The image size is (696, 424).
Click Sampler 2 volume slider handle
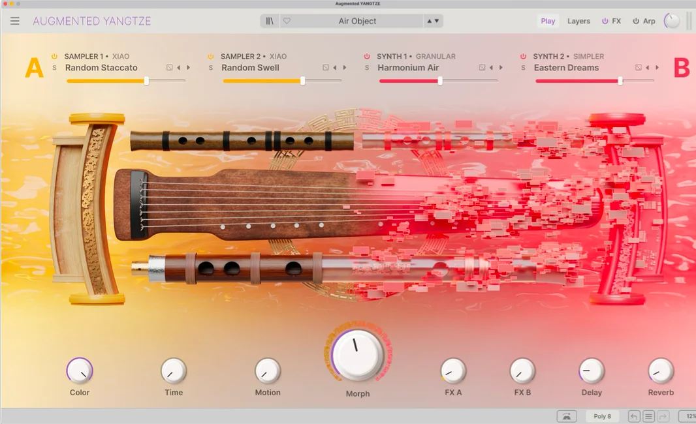tap(303, 81)
